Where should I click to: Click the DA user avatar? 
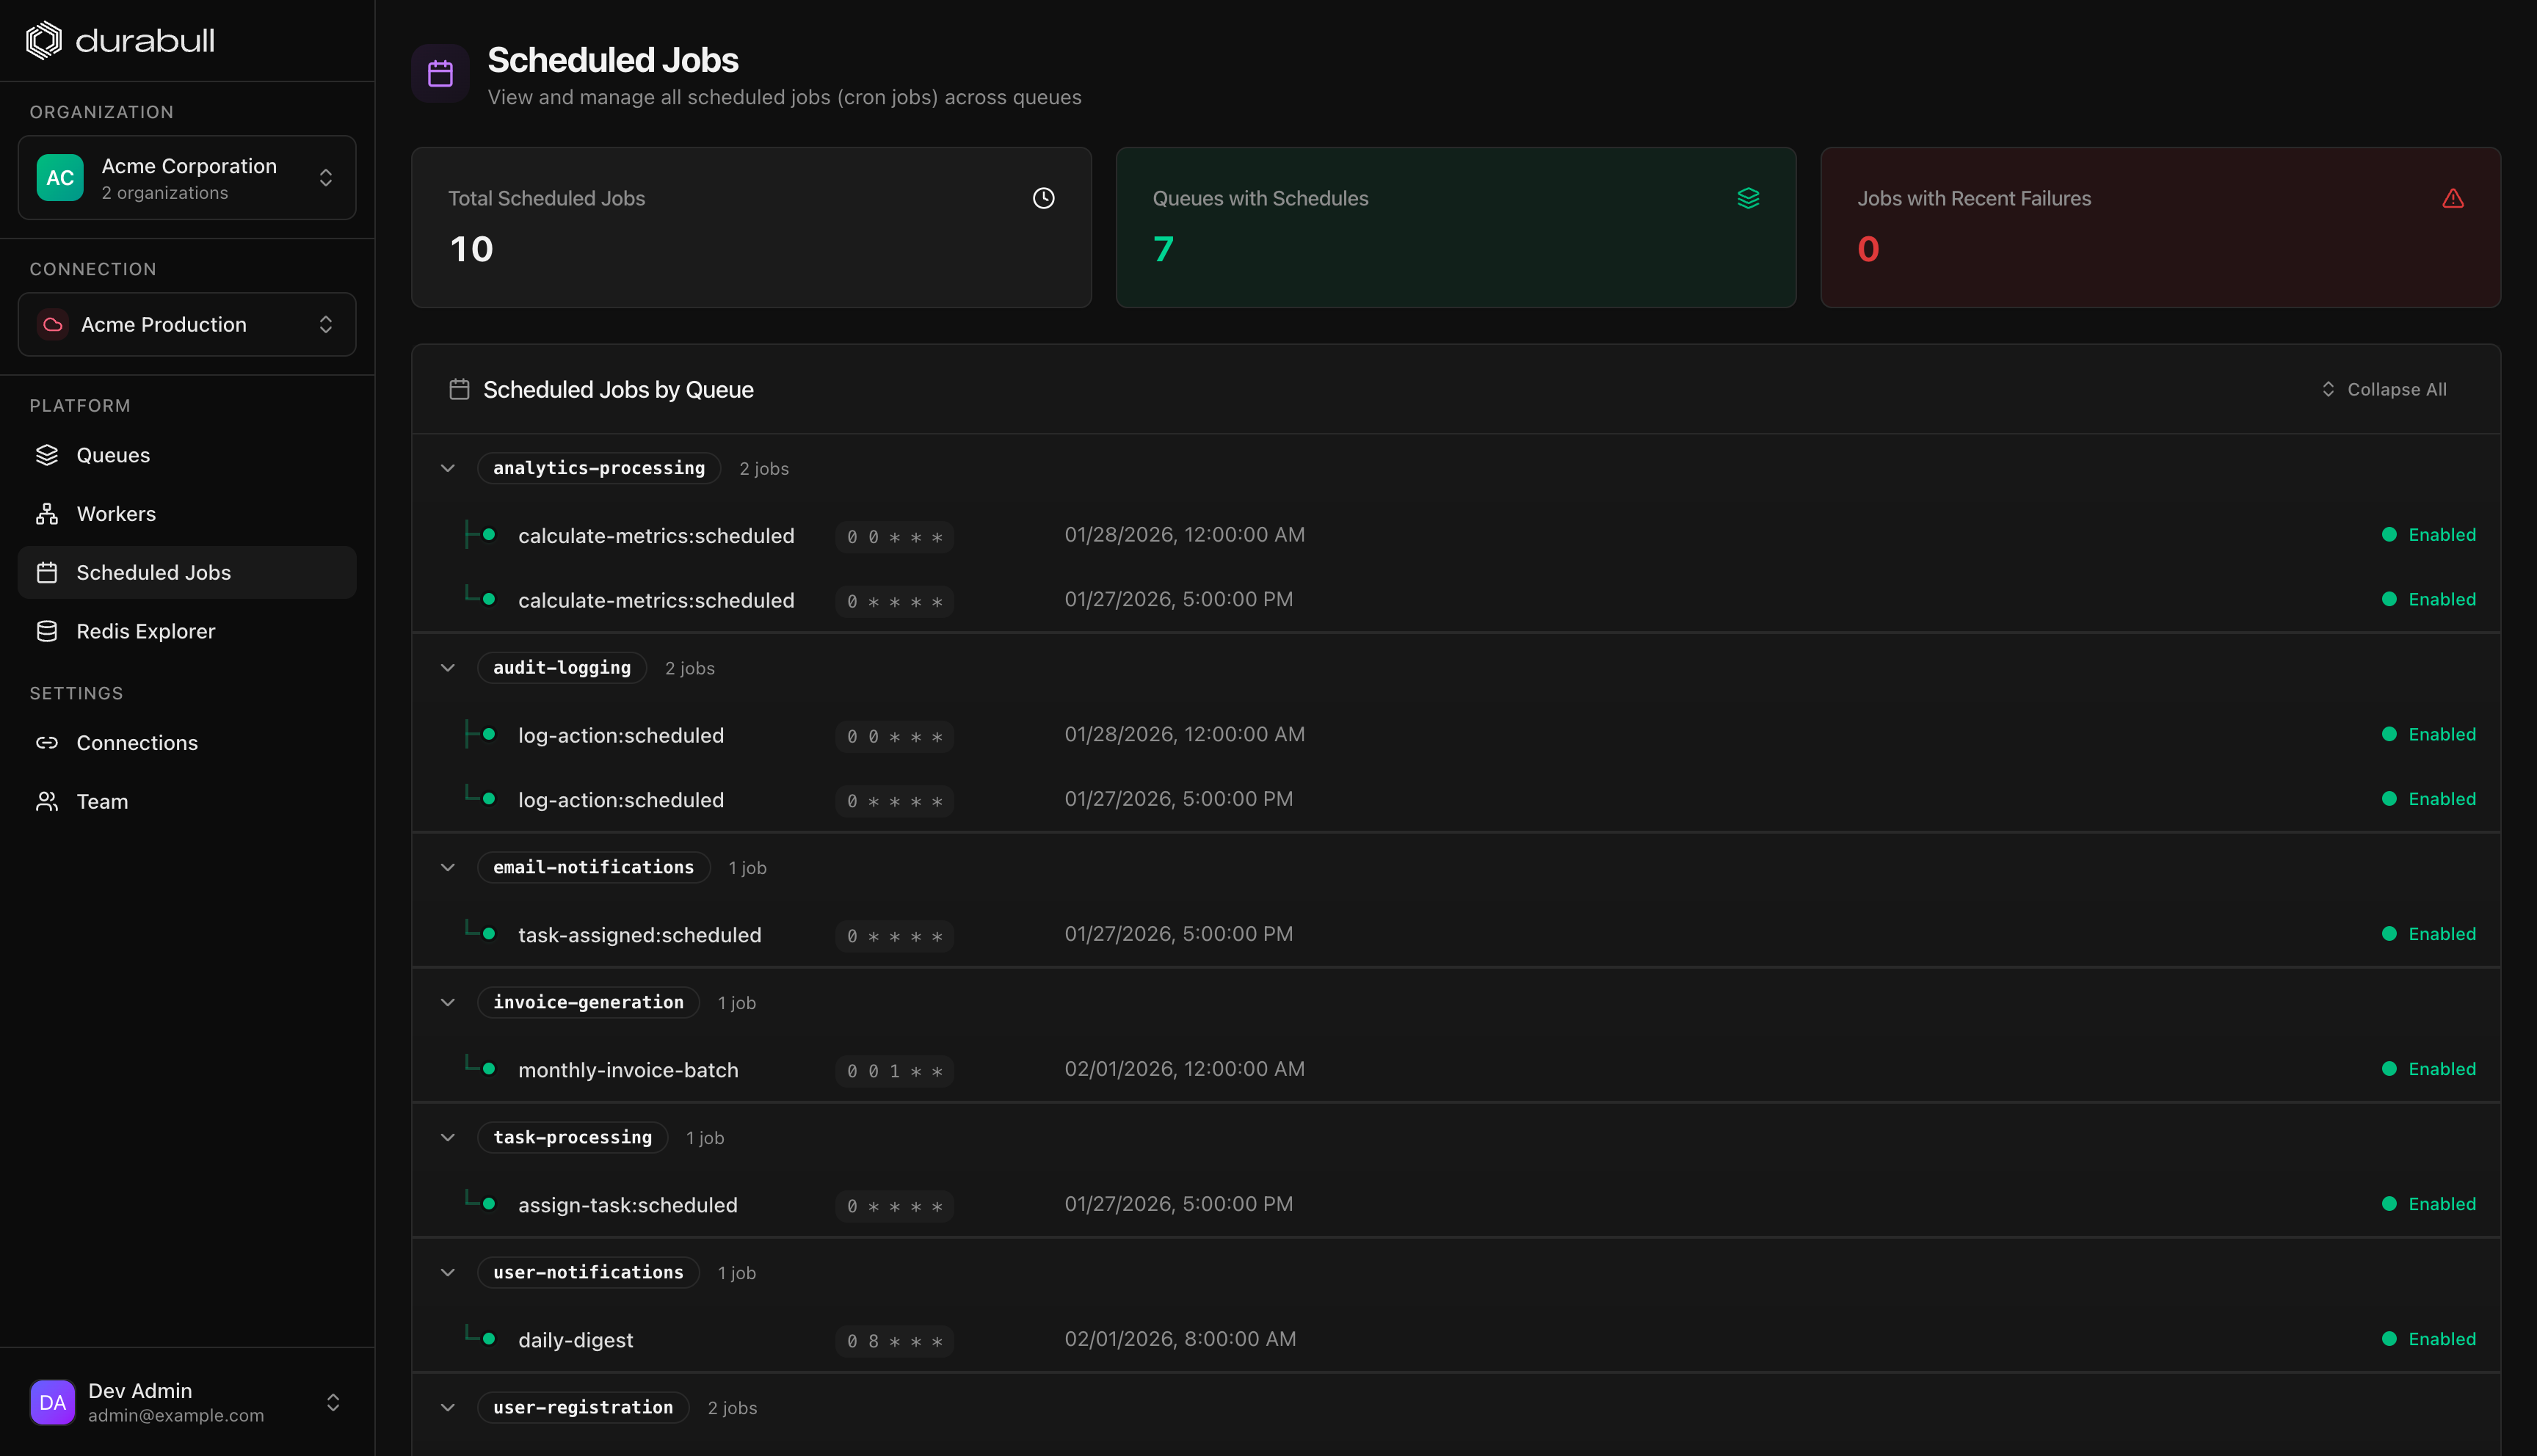53,1402
